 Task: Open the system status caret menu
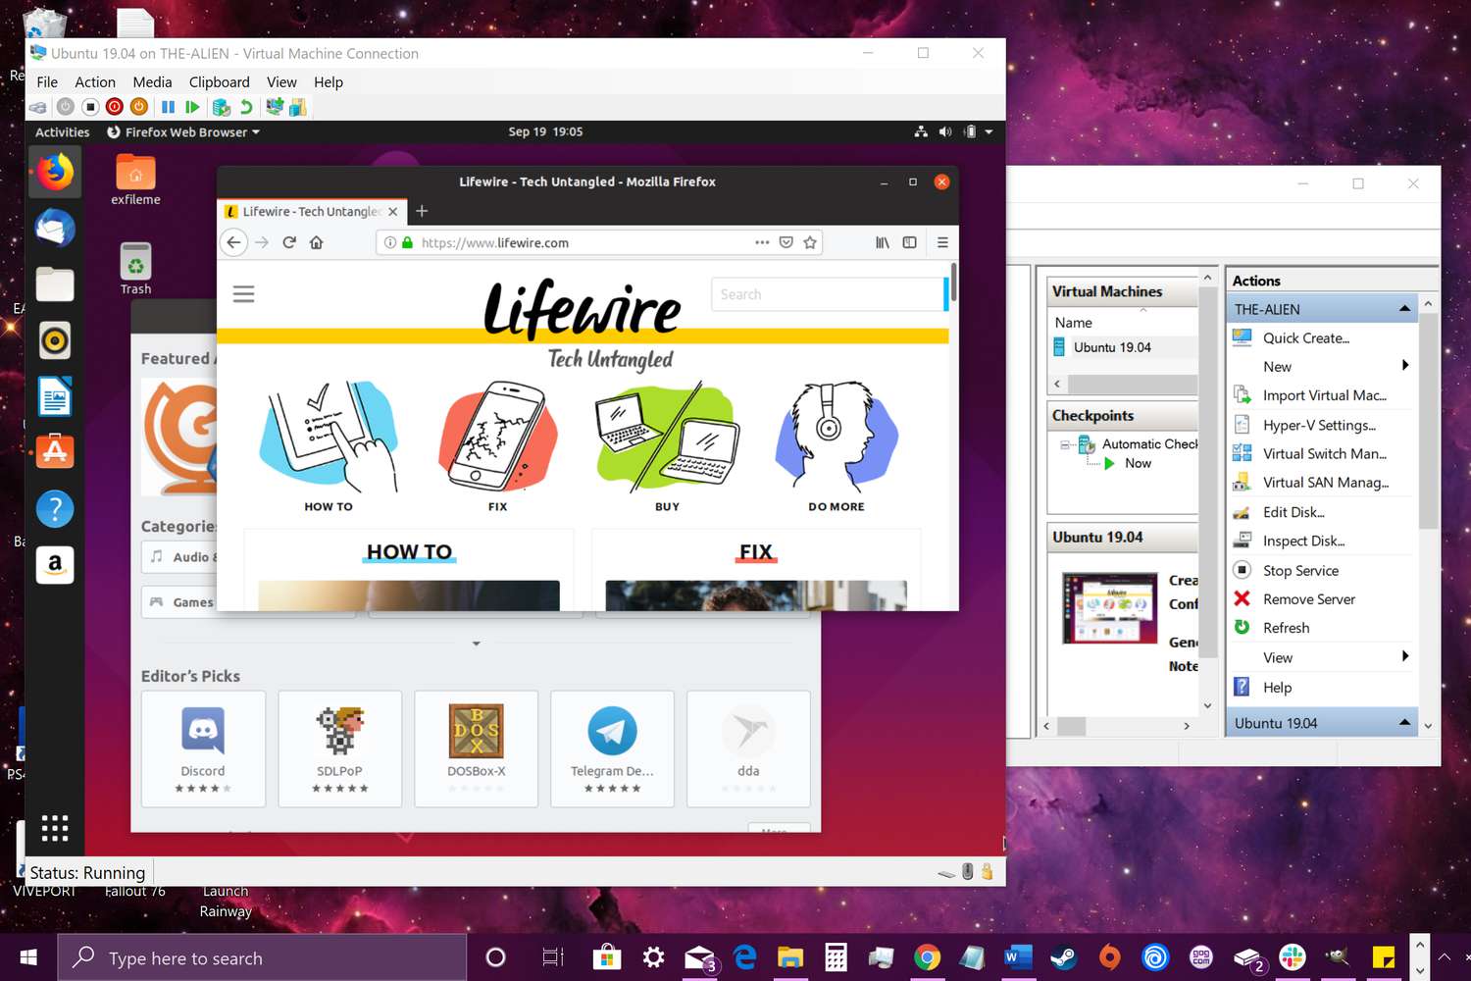point(988,130)
